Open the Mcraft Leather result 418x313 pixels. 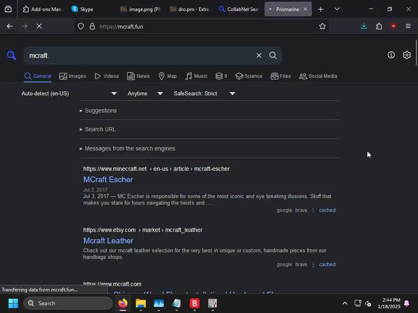click(x=108, y=240)
